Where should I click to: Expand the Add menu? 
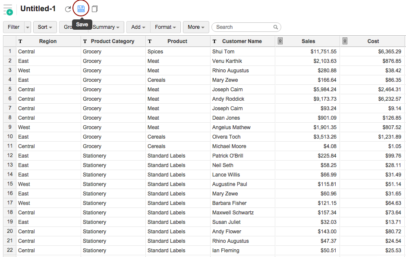(138, 27)
